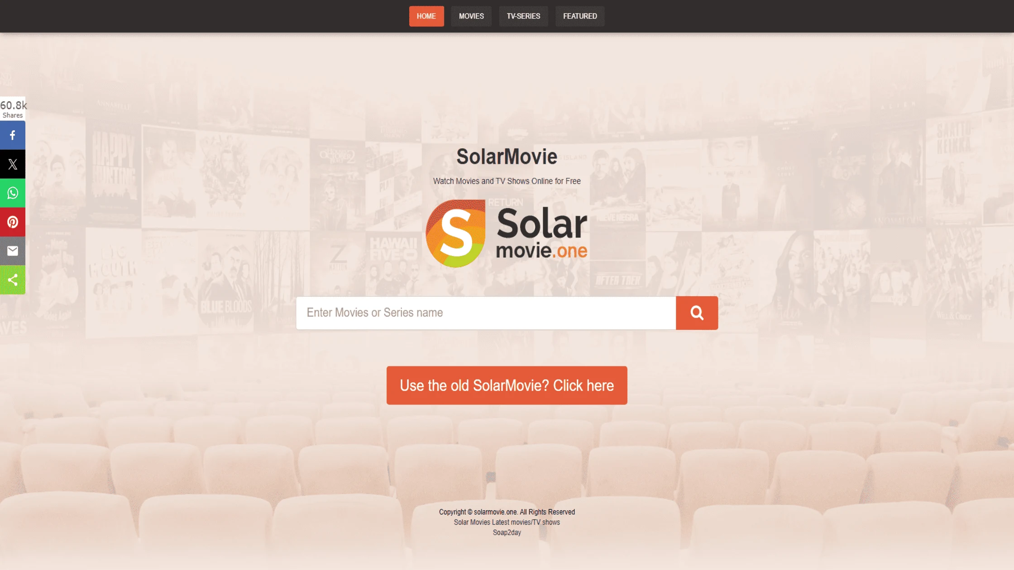
Task: Share the page on Facebook
Action: 12,135
